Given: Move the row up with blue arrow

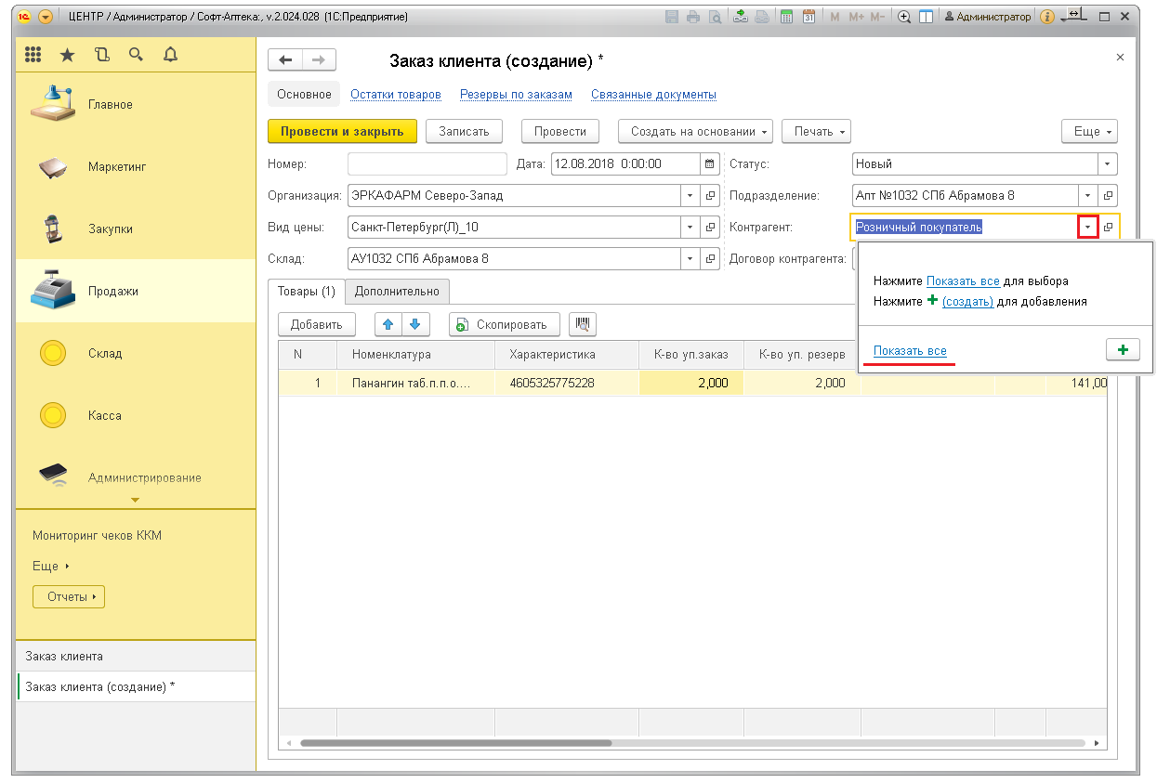Looking at the screenshot, I should point(388,324).
